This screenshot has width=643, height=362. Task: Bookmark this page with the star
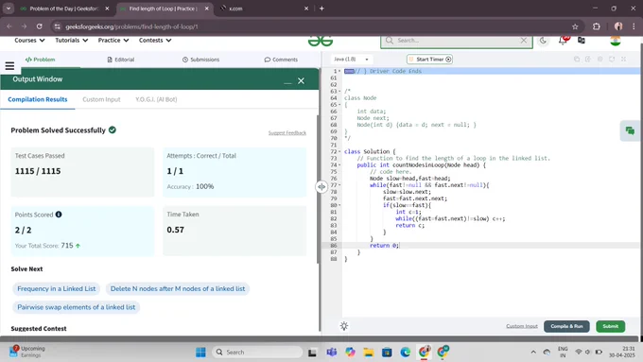pyautogui.click(x=575, y=26)
